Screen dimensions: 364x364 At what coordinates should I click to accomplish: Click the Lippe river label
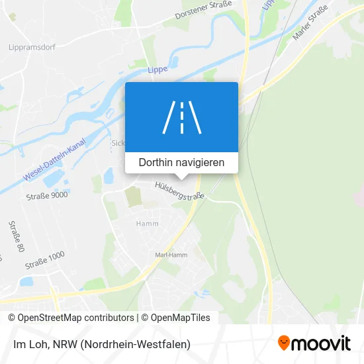coord(158,69)
